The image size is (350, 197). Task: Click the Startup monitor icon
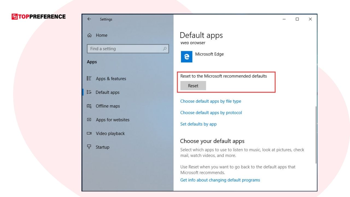[x=89, y=147]
